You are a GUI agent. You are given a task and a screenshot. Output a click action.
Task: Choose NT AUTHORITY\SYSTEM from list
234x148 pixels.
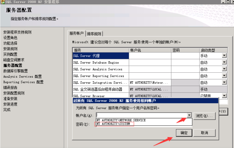coord(113,124)
